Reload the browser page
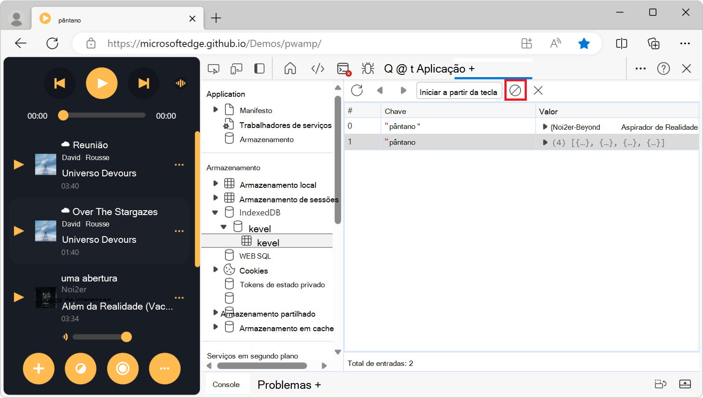The height and width of the screenshot is (398, 703). [52, 43]
